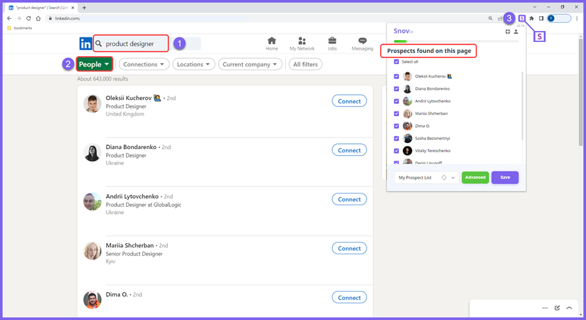Uncheck Dima O. in Snov.io list
Image resolution: width=586 pixels, height=320 pixels.
click(396, 126)
